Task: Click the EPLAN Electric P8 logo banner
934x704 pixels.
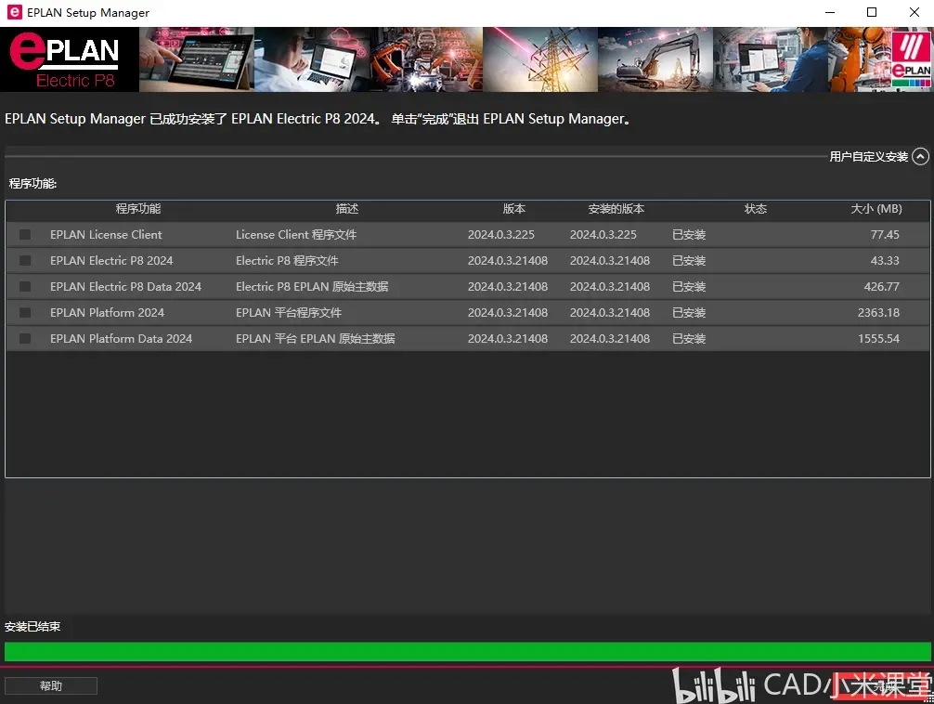Action: tap(69, 59)
